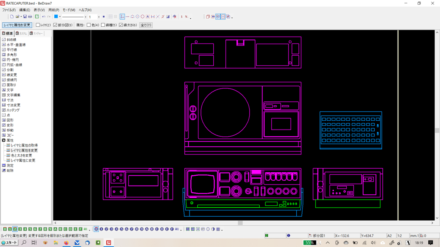The image size is (440, 247).
Task: Click the レイヤと属性を変更 button
Action: [17, 25]
